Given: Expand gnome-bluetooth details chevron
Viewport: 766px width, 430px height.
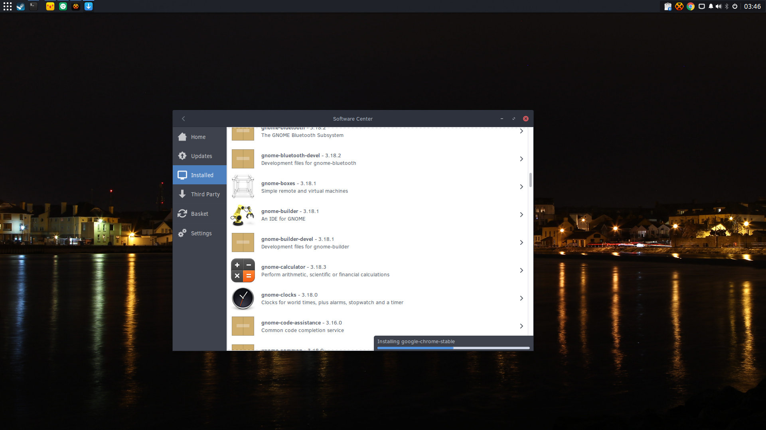Looking at the screenshot, I should [521, 131].
